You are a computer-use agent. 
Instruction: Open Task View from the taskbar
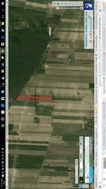pyautogui.click(x=3, y=17)
